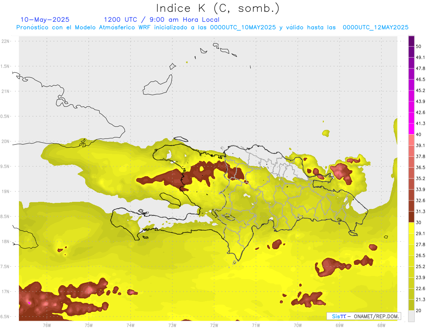Click colorbar value '31.3'
The image size is (428, 330).
pyautogui.click(x=421, y=211)
